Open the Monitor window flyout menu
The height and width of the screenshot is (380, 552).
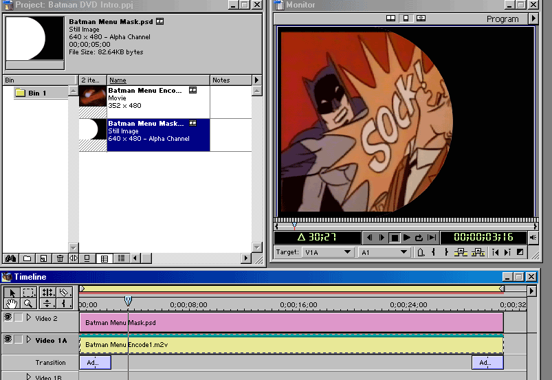point(533,19)
